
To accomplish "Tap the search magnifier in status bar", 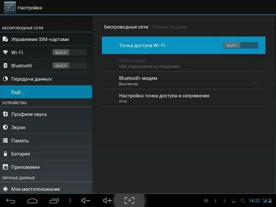I will coord(242,201).
